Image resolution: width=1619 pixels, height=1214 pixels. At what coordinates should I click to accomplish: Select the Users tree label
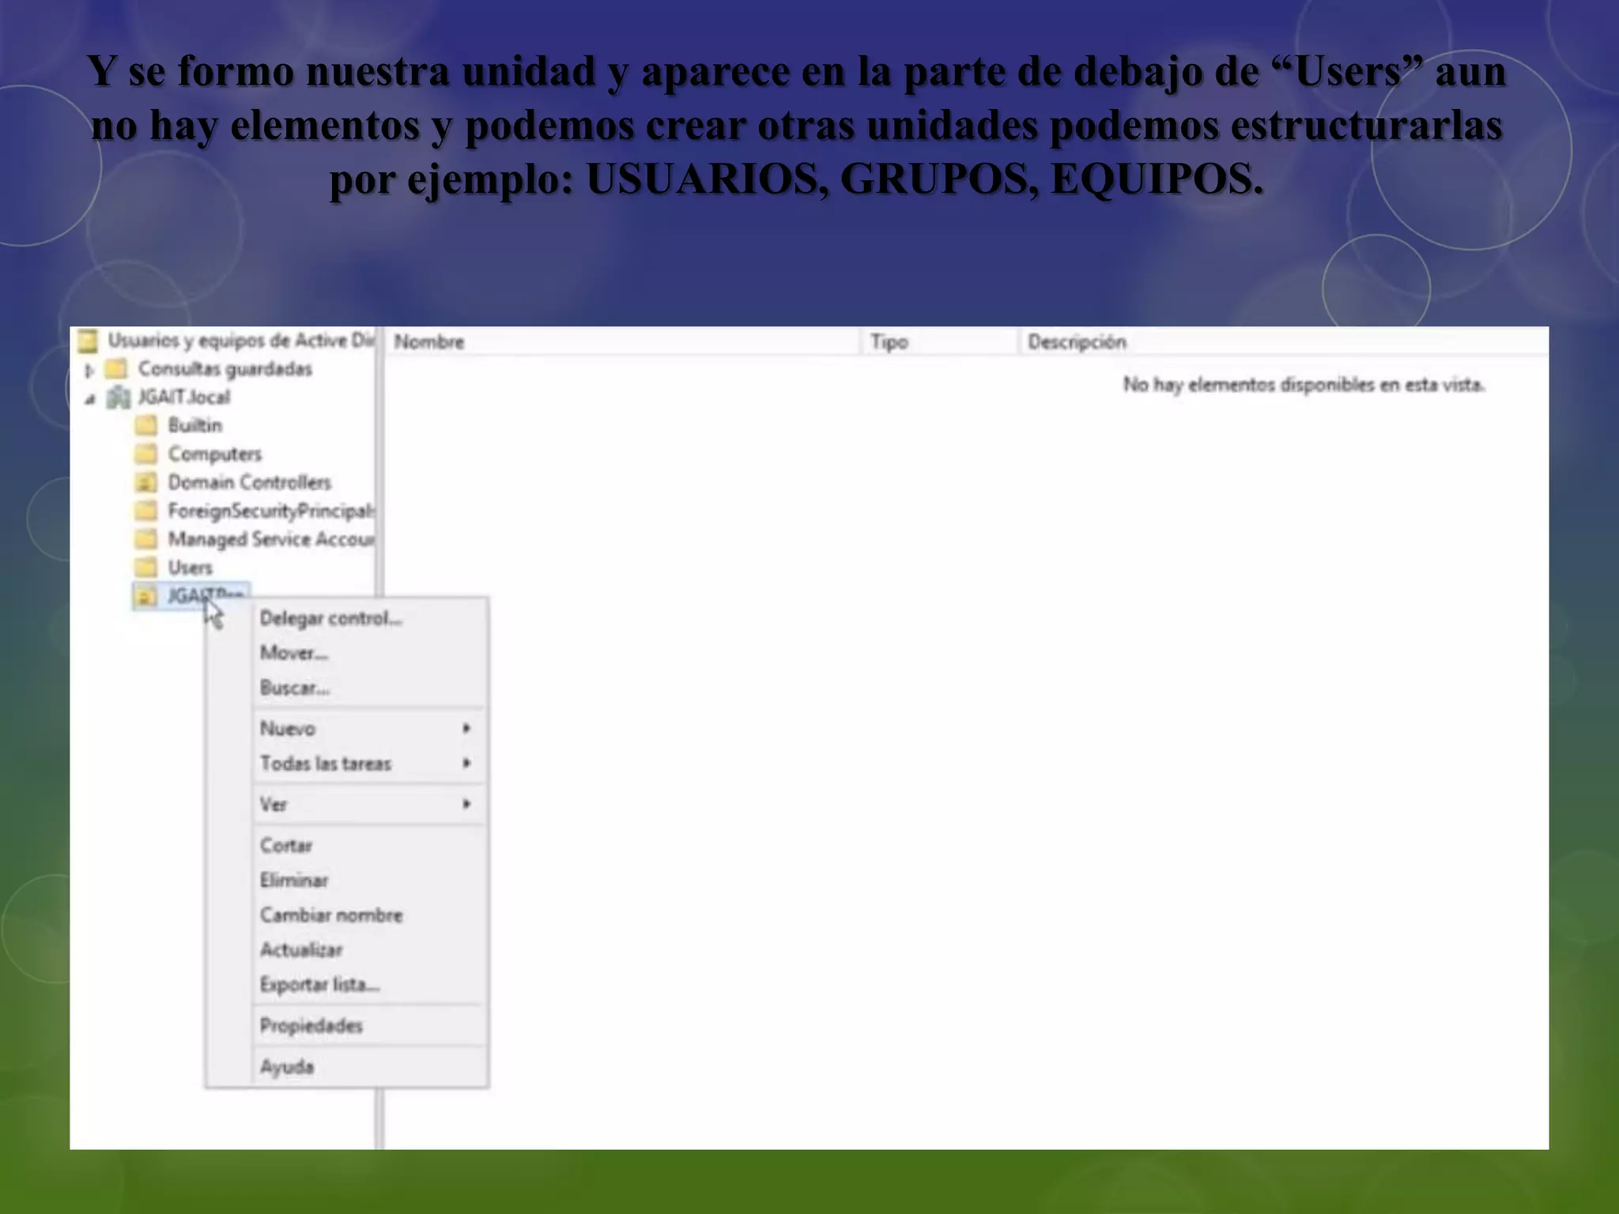point(190,568)
